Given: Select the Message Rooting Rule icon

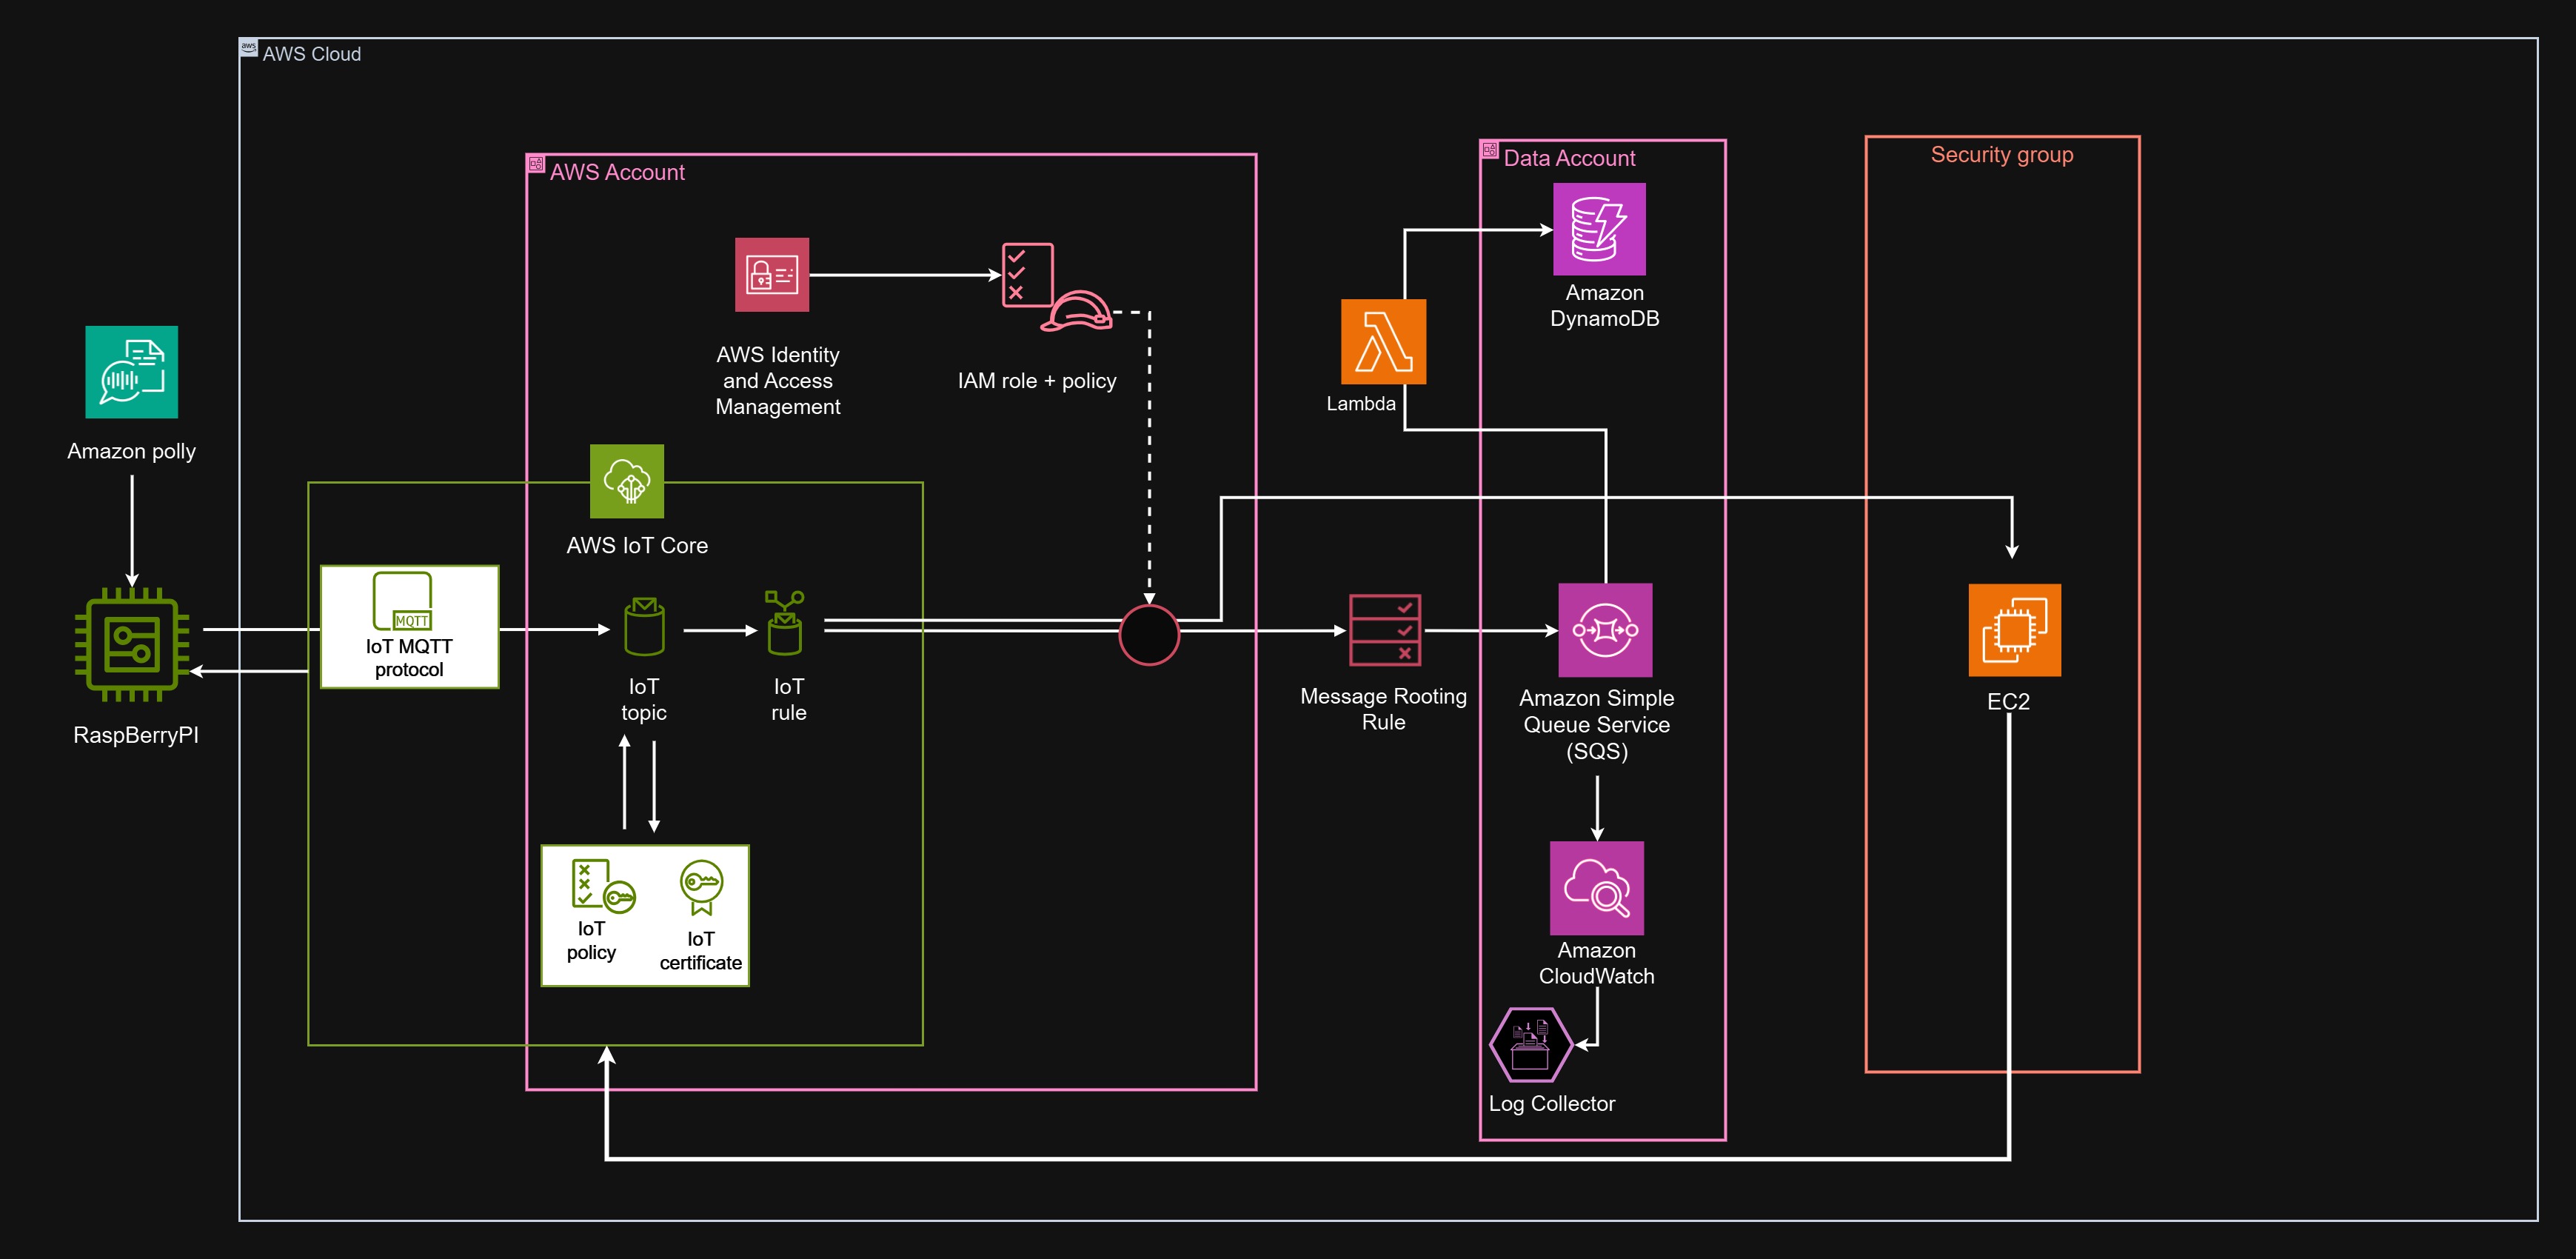Looking at the screenshot, I should point(1385,630).
